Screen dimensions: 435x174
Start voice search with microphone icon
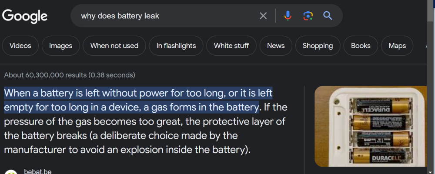pyautogui.click(x=288, y=16)
